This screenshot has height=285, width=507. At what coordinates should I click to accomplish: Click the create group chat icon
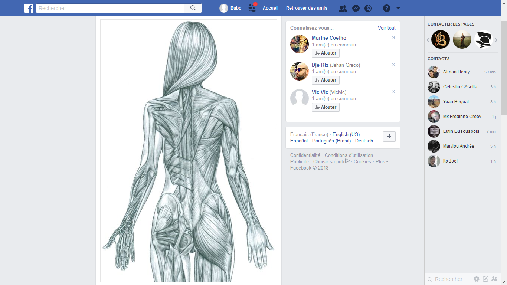coord(494,279)
